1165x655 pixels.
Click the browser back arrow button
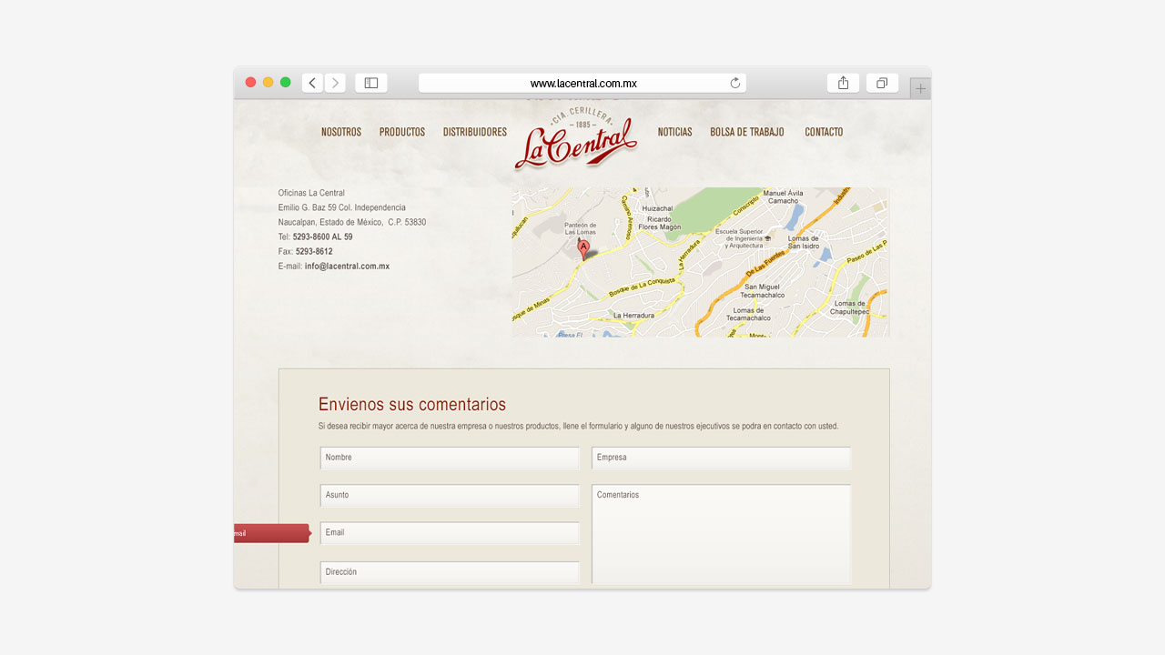(x=312, y=83)
